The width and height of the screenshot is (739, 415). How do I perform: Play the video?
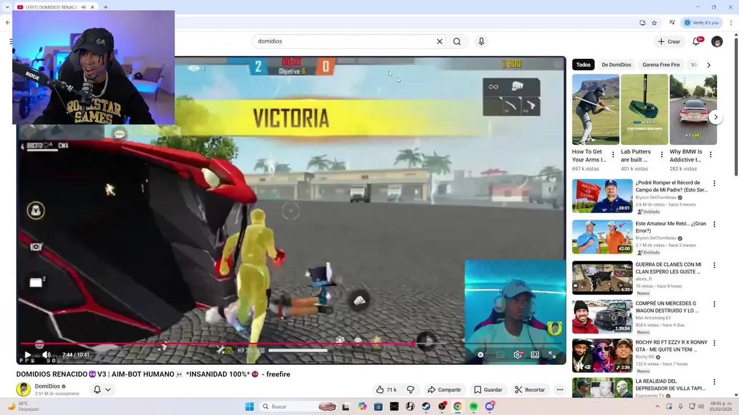tap(27, 354)
